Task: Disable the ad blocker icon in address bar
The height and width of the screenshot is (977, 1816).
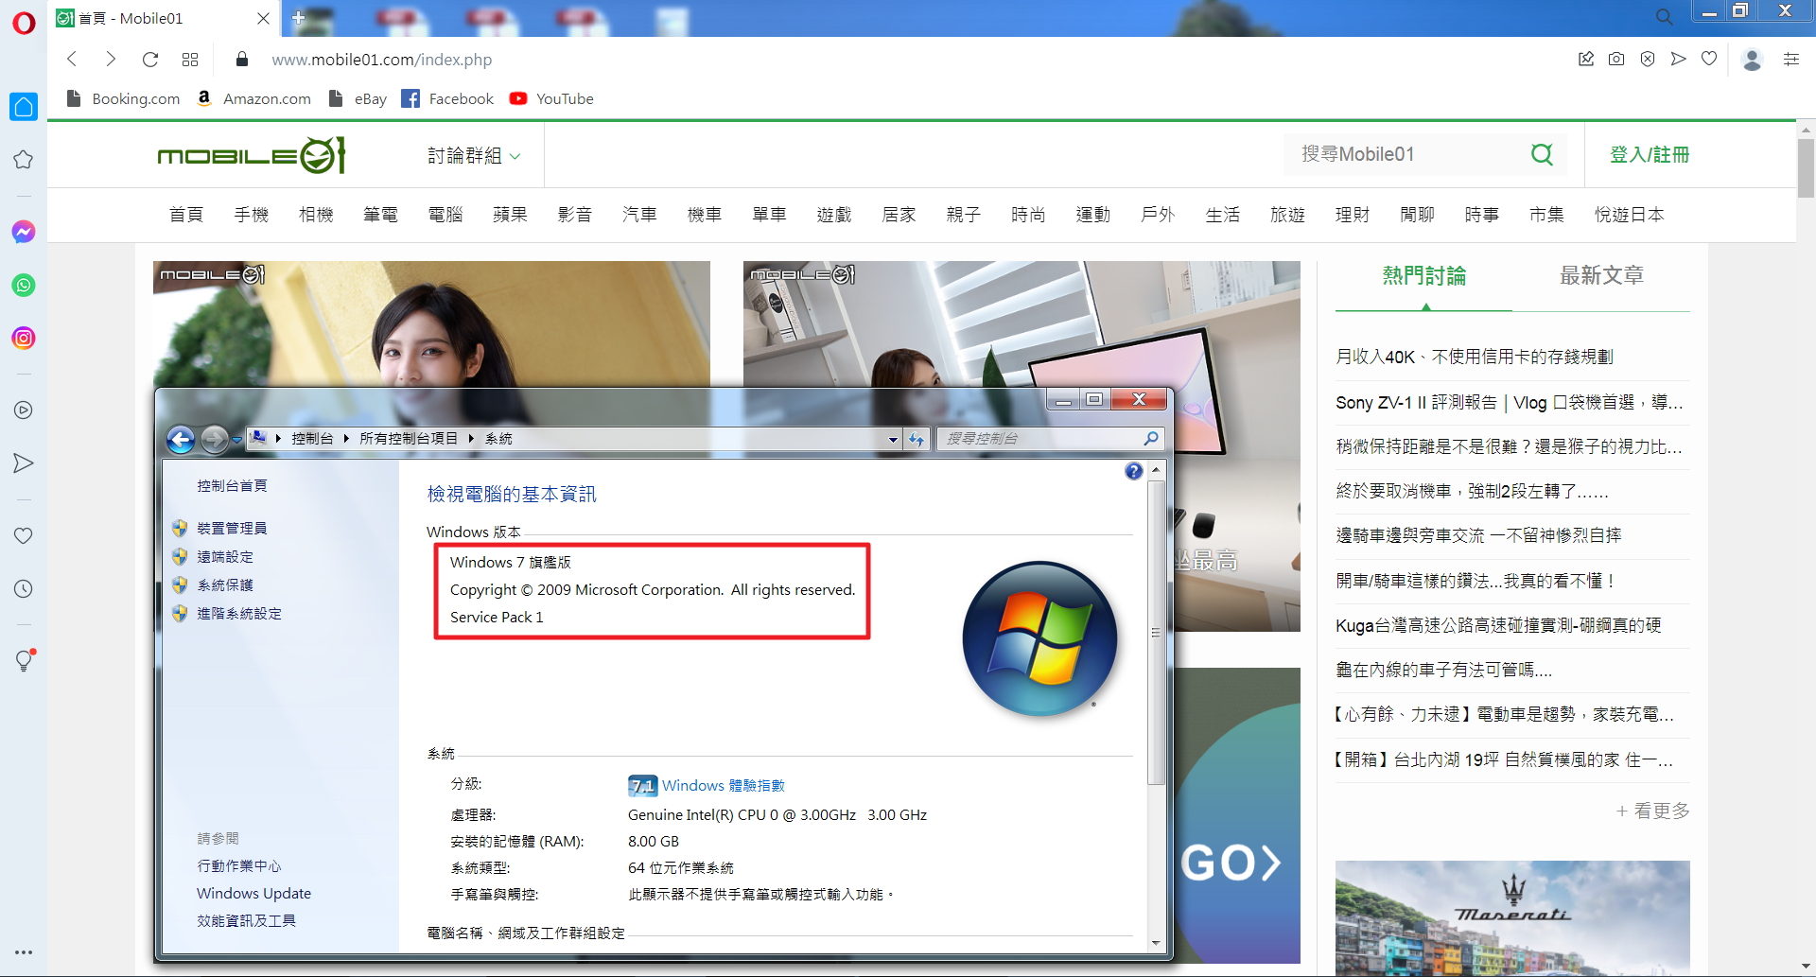Action: click(1649, 59)
